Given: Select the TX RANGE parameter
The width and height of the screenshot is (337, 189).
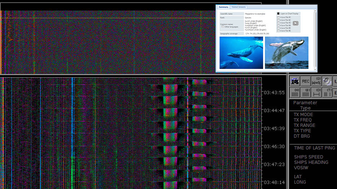Looking at the screenshot, I should (x=304, y=125).
